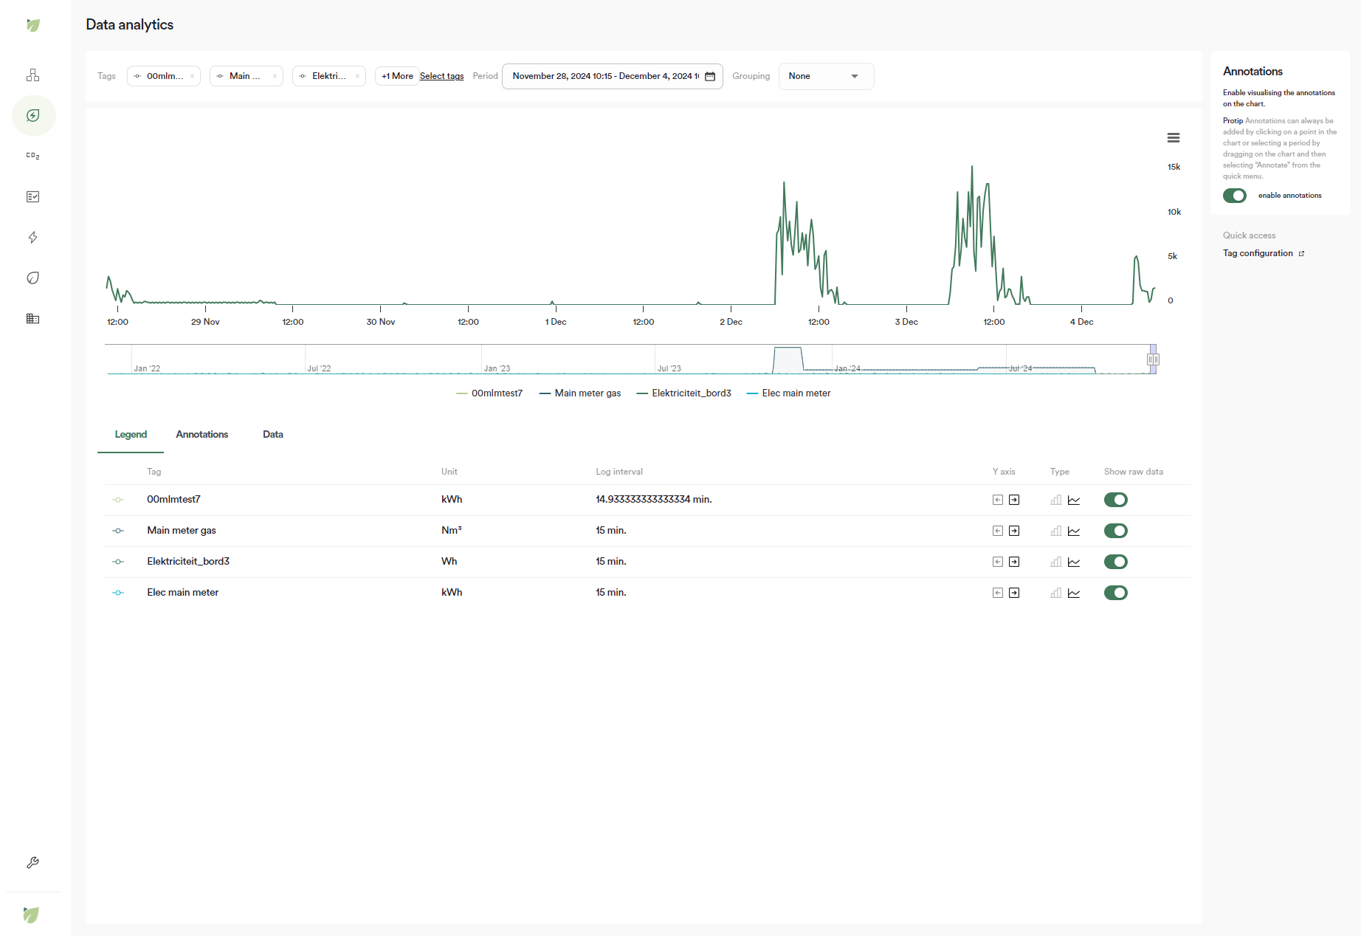Choose line chart type for Main meter gas

[1074, 531]
